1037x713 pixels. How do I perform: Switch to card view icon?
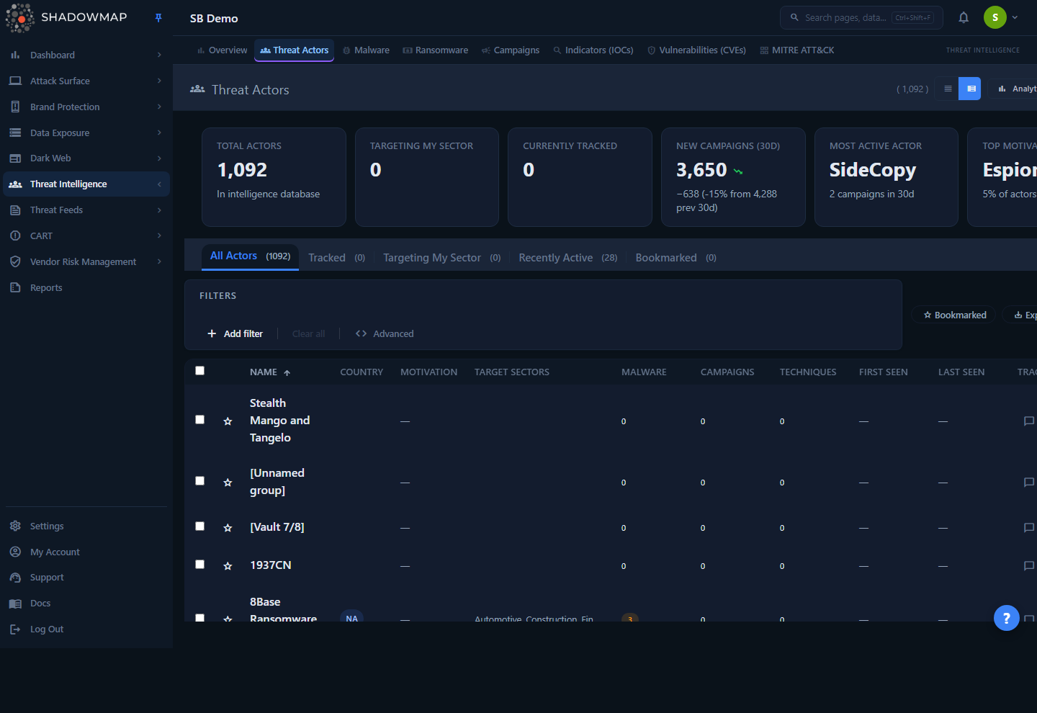click(971, 89)
